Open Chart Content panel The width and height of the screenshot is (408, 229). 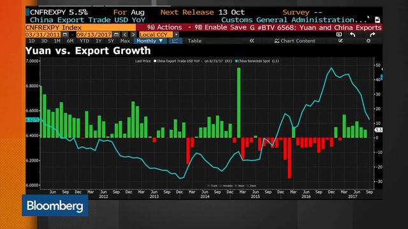(295, 41)
